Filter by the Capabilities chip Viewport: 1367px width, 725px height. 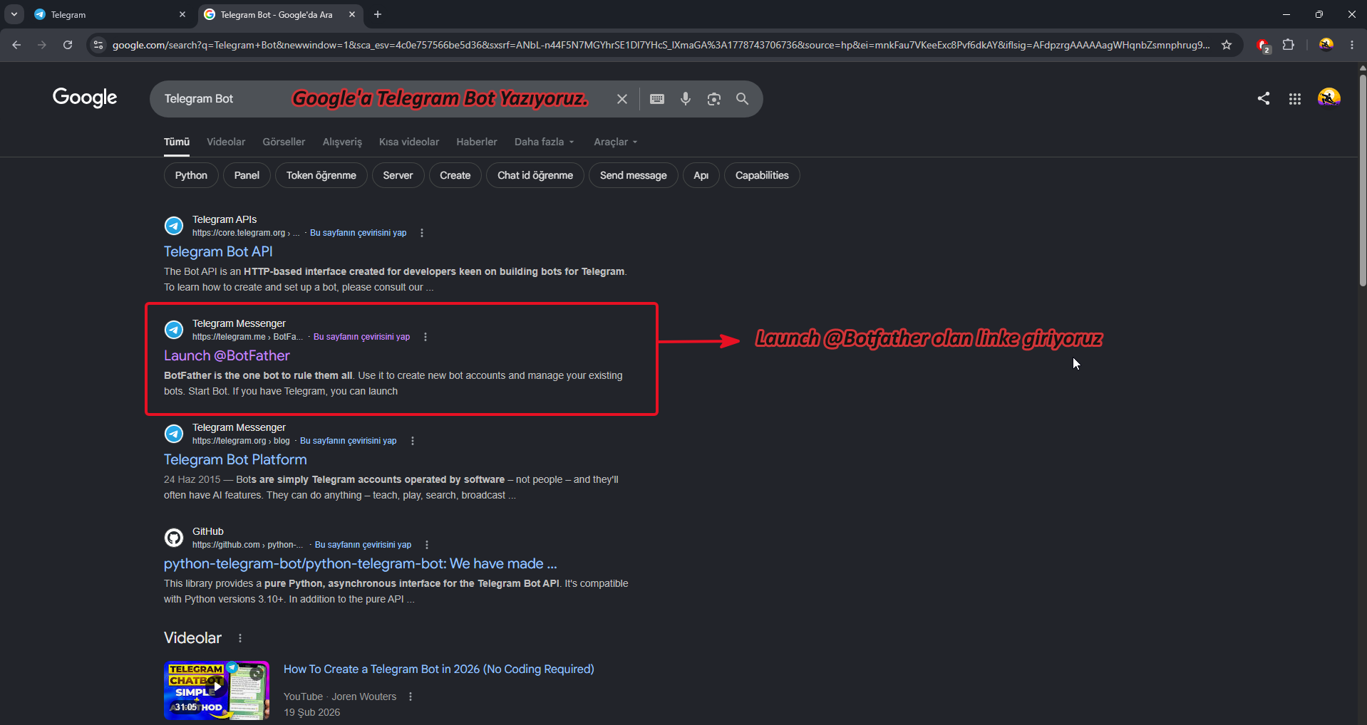762,175
